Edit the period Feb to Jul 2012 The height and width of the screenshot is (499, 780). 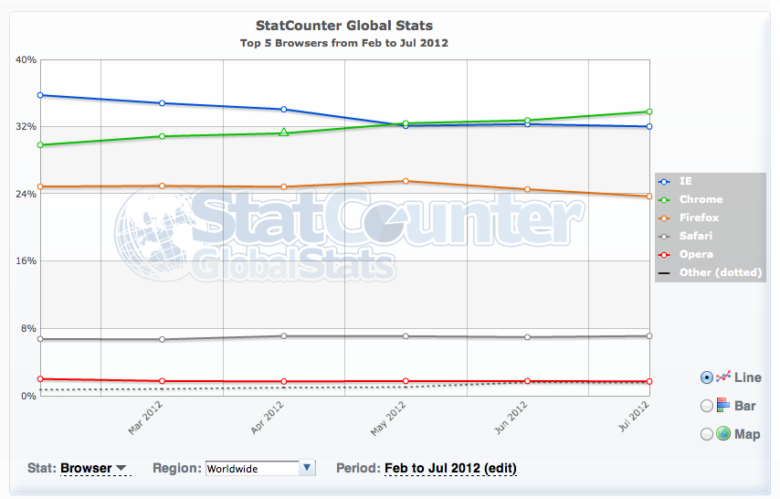point(450,469)
